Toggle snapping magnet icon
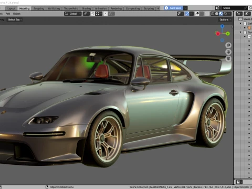 tap(93, 14)
